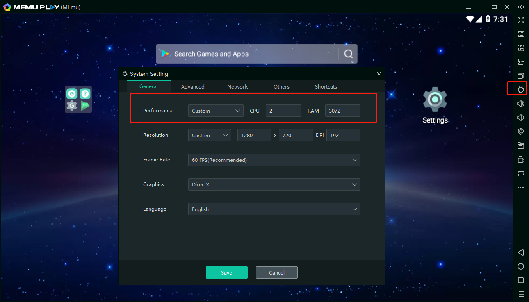Open the GPS location icon
The height and width of the screenshot is (302, 529).
tap(521, 132)
